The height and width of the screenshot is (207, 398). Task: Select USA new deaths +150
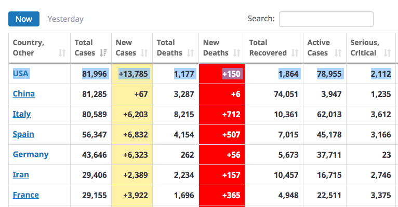click(231, 74)
